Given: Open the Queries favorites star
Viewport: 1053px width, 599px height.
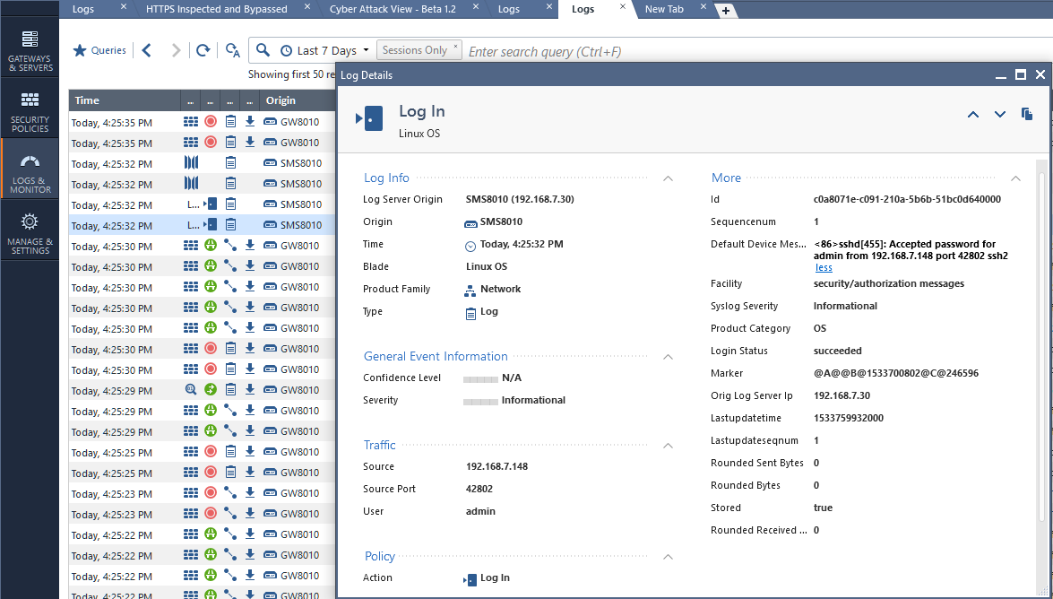Looking at the screenshot, I should [x=79, y=50].
